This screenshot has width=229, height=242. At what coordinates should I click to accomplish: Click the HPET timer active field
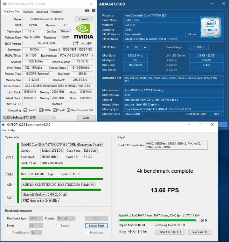41,201
